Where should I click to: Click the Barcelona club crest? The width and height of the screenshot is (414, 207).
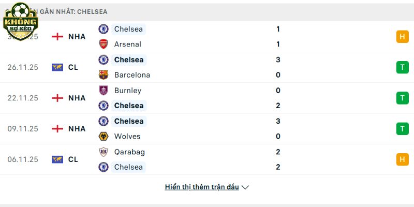click(x=103, y=75)
